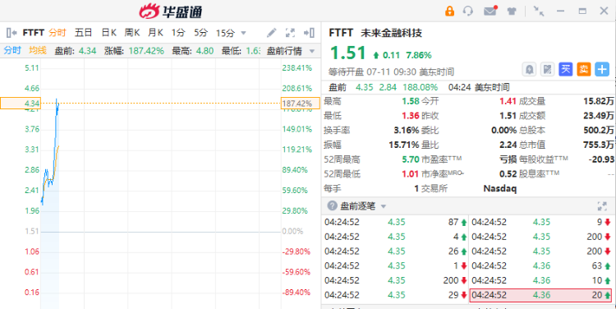Click the orange 卖 sell button
The width and height of the screenshot is (616, 309).
coord(583,70)
